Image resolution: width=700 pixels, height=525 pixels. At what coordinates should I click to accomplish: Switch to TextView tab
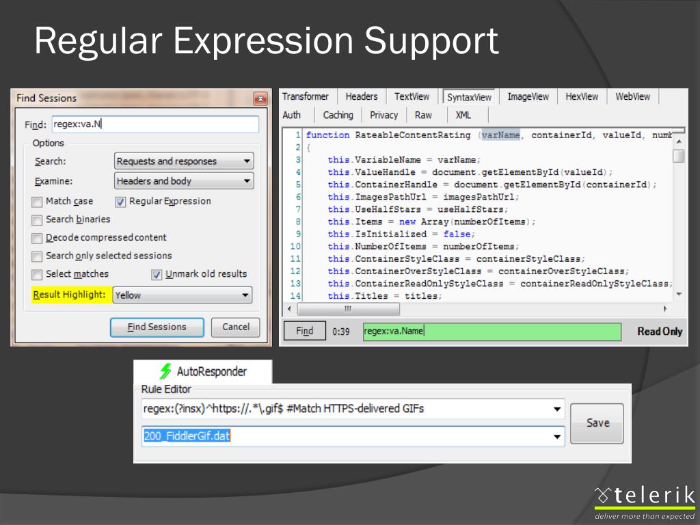(412, 96)
